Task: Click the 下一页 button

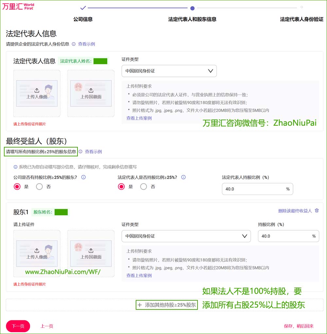Action: [x=18, y=326]
